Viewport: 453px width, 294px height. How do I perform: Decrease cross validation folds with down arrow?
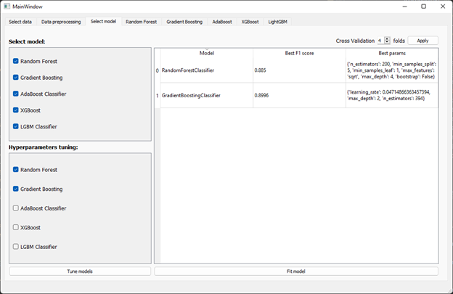coord(387,42)
